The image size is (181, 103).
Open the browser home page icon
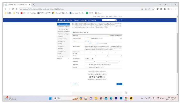tap(16, 9)
